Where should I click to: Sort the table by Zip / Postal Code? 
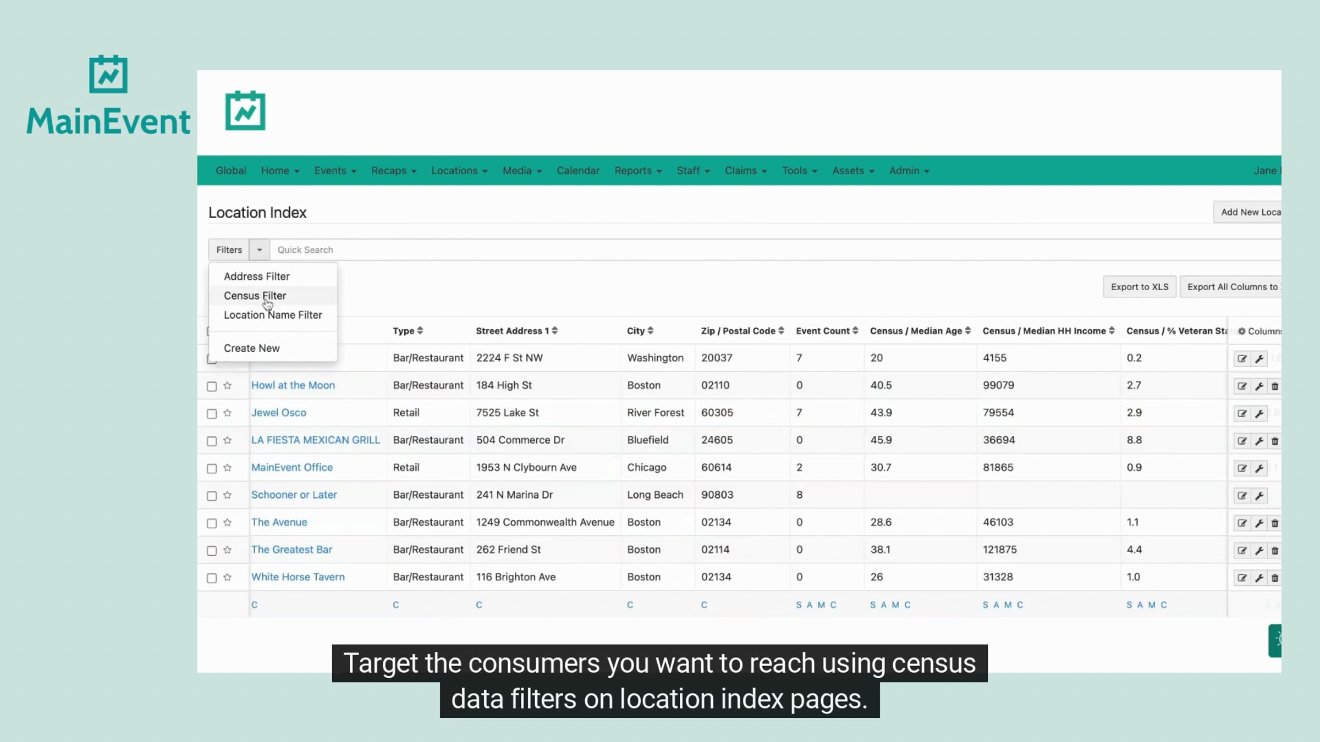click(743, 331)
